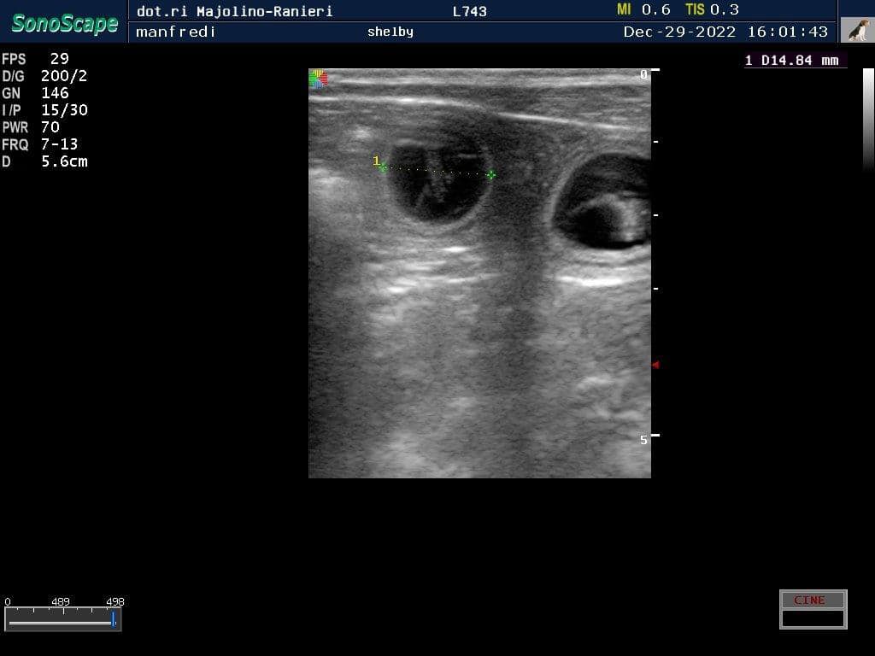Click the cine frame number 489
Viewport: 875px width, 656px height.
point(61,601)
